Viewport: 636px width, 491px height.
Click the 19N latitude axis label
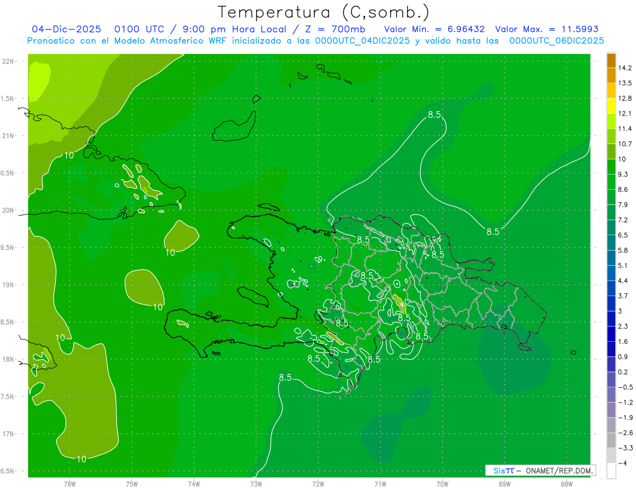(8, 285)
